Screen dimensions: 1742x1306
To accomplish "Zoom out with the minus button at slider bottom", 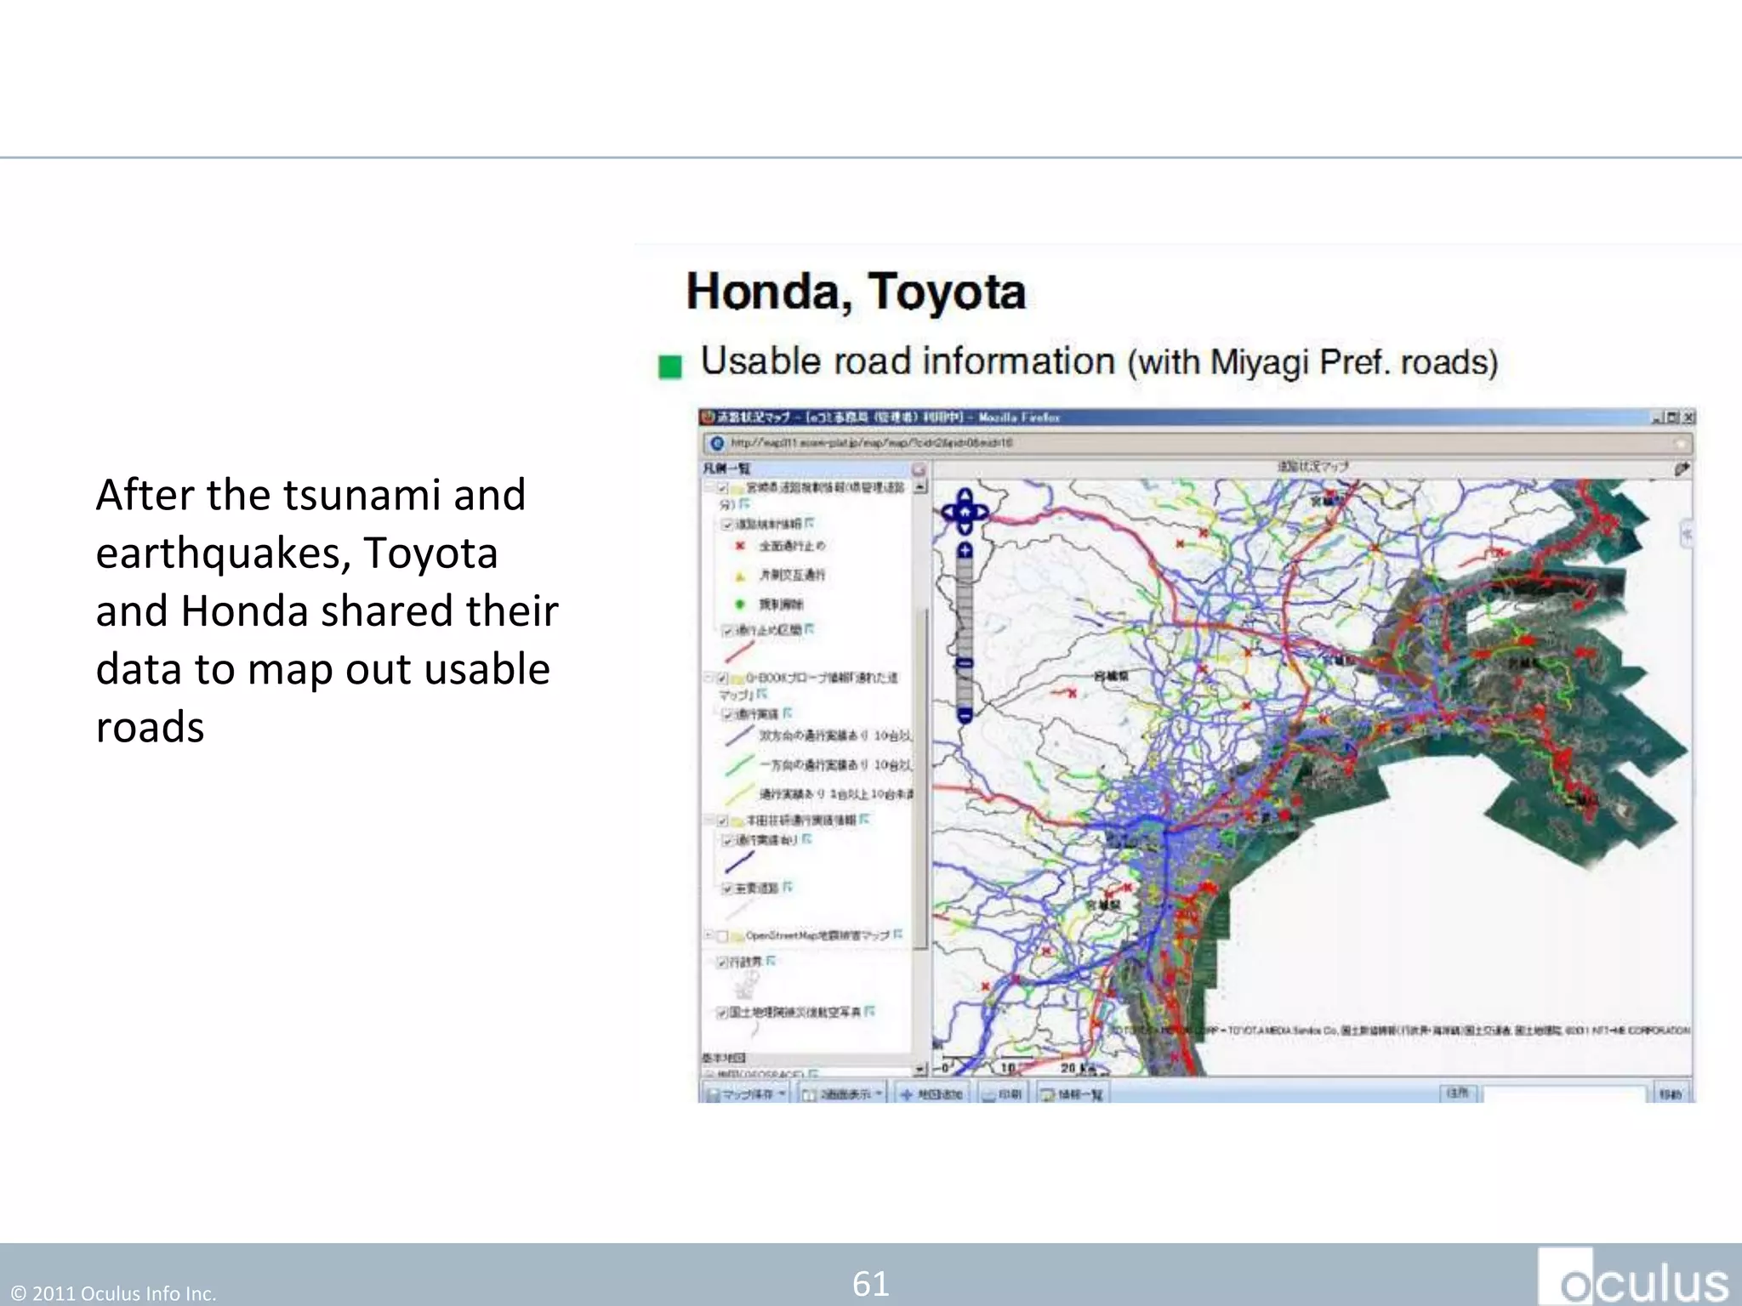I will [965, 715].
